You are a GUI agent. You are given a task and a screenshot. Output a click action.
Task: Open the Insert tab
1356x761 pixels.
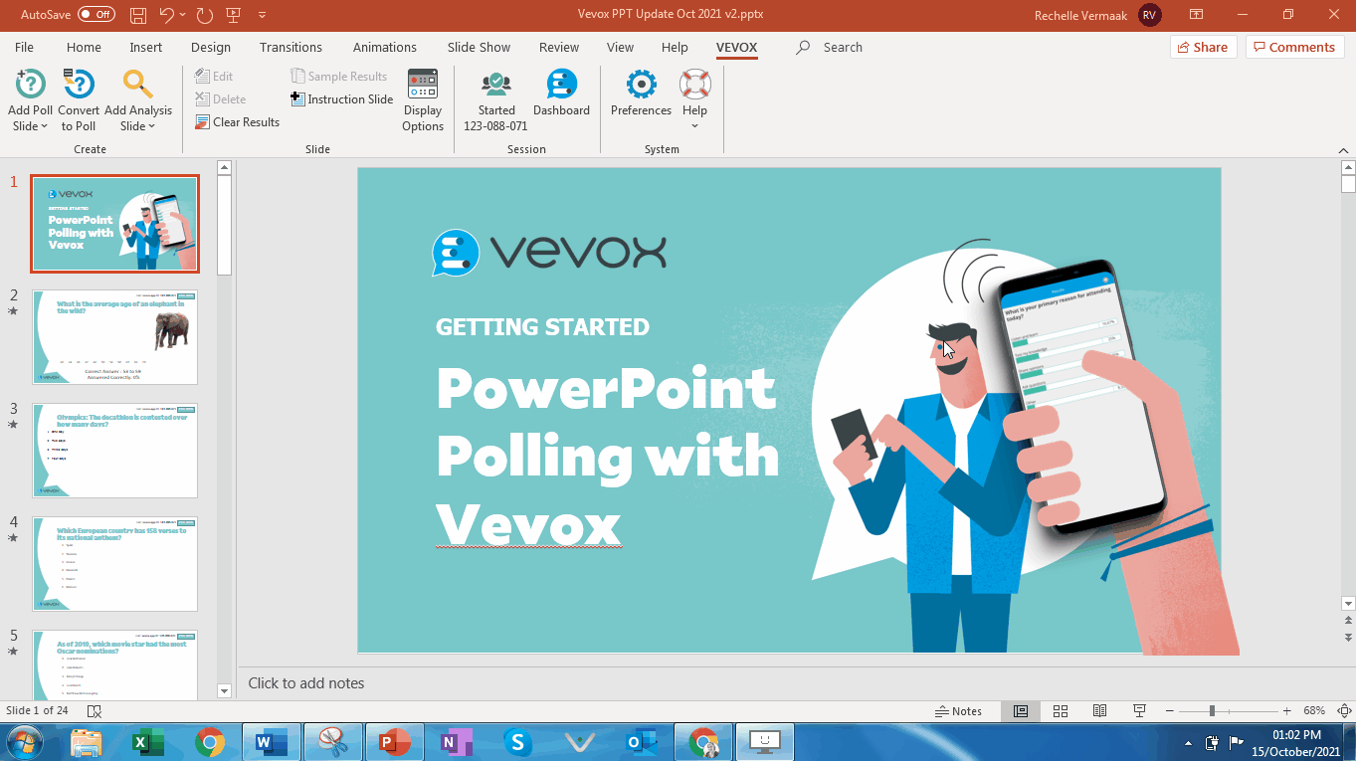145,47
